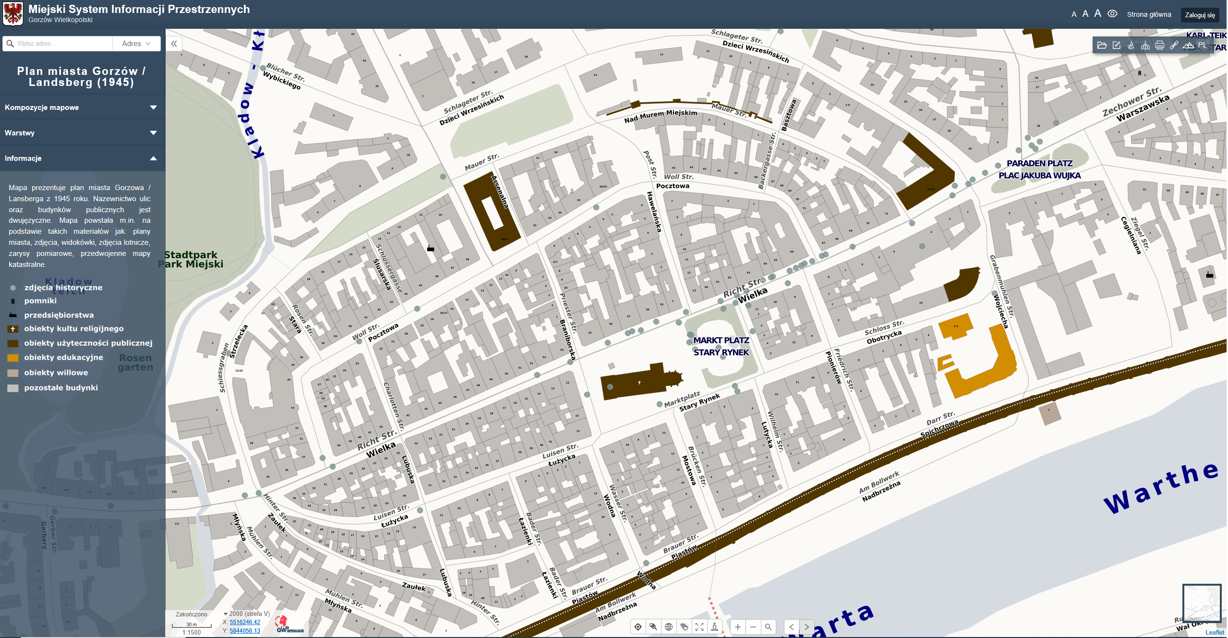Image resolution: width=1228 pixels, height=638 pixels.
Task: Open the Adres search type dropdown
Action: pos(136,44)
